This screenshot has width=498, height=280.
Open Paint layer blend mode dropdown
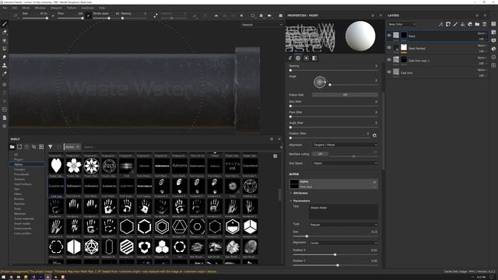click(x=482, y=33)
